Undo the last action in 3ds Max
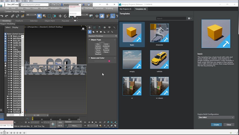The image size is (239, 135). pyautogui.click(x=2, y=16)
